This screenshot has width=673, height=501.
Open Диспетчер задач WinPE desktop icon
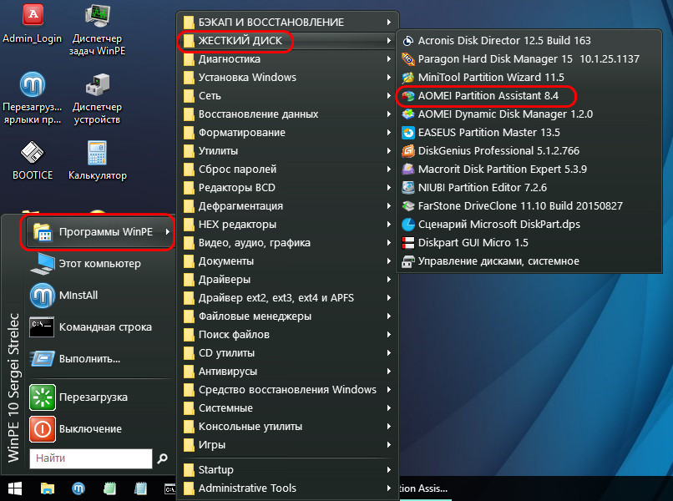pos(98,30)
